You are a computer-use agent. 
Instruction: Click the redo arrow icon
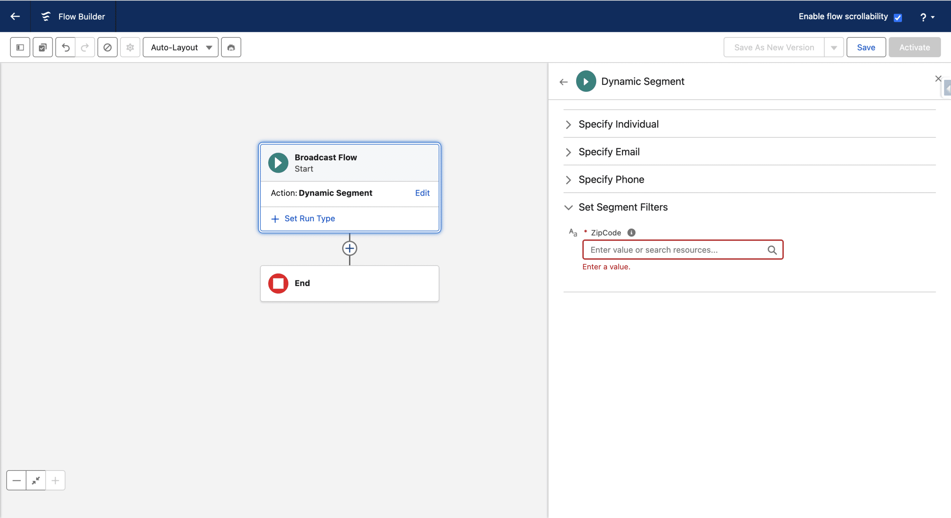coord(85,47)
